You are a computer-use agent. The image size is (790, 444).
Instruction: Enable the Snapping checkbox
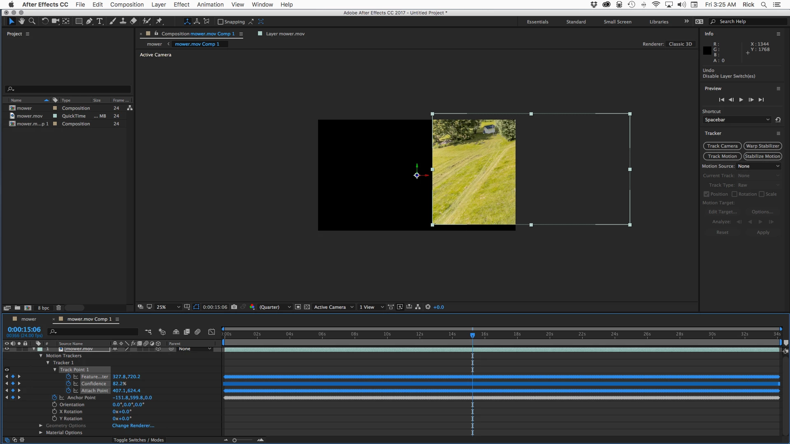[x=221, y=22]
